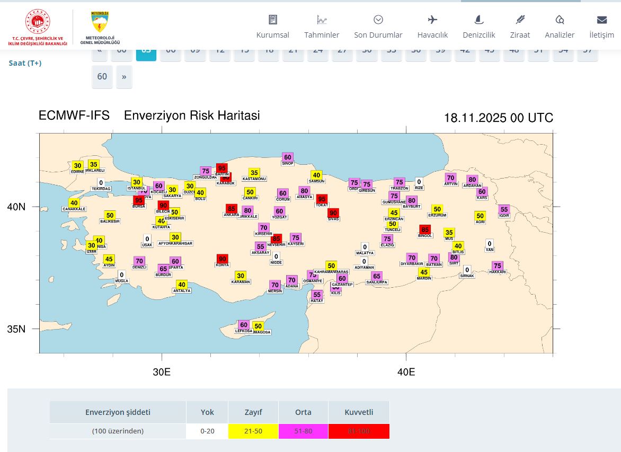
Task: Click the Ankara risk value marker
Action: click(232, 209)
